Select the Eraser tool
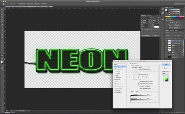This screenshot has height=114, width=185. click(2, 35)
